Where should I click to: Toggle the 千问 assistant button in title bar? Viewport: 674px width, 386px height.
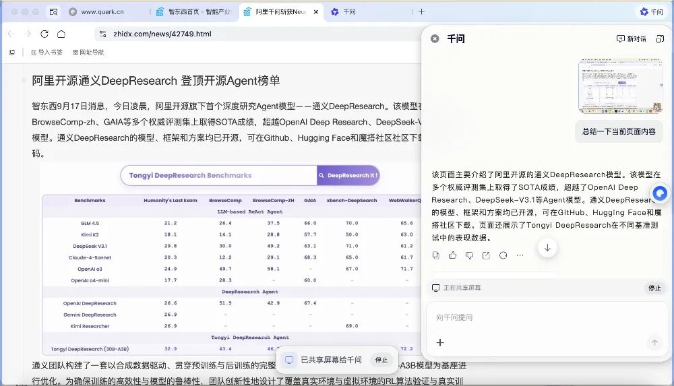(652, 12)
